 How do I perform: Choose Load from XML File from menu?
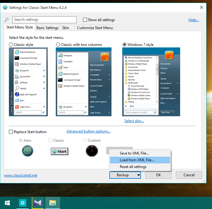(x=140, y=160)
